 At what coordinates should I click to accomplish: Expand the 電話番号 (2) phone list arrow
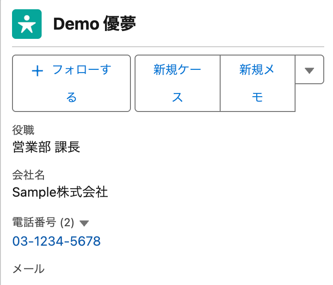[x=84, y=223]
